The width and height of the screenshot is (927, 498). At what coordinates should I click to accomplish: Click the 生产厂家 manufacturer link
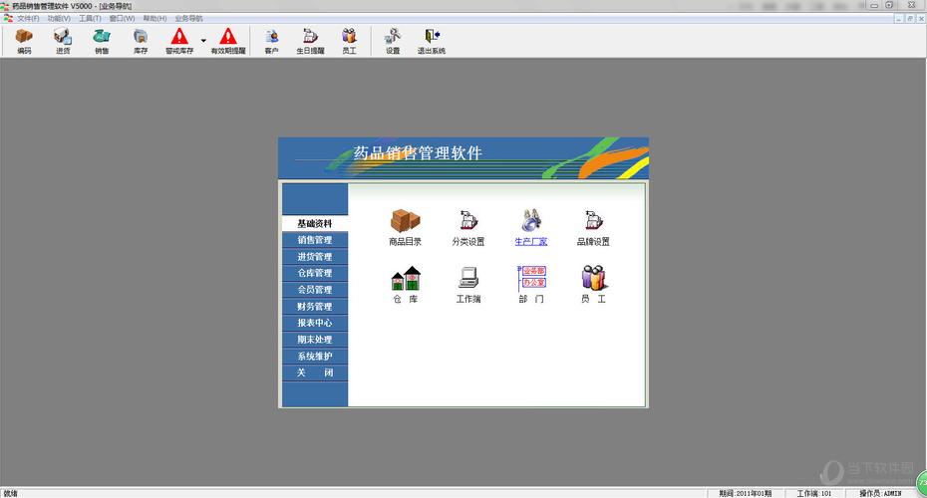pos(531,227)
